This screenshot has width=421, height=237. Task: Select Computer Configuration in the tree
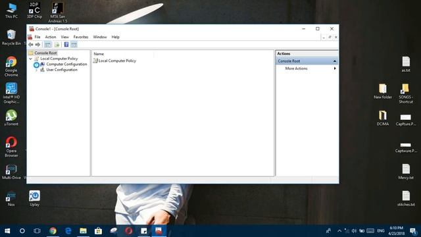click(66, 65)
